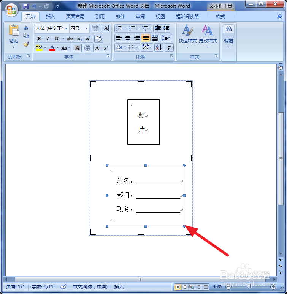Open multilevel list menu
This screenshot has height=294, width=287.
click(x=146, y=28)
